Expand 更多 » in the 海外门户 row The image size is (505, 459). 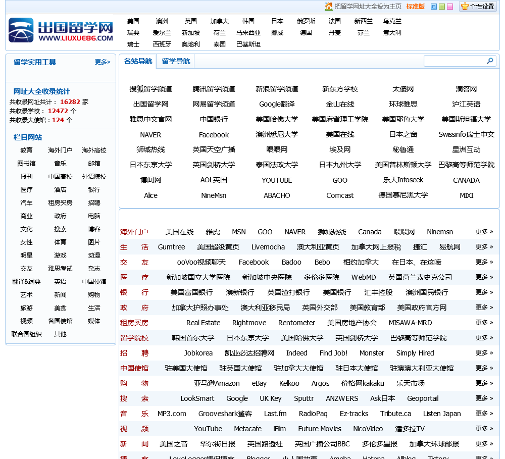[484, 232]
